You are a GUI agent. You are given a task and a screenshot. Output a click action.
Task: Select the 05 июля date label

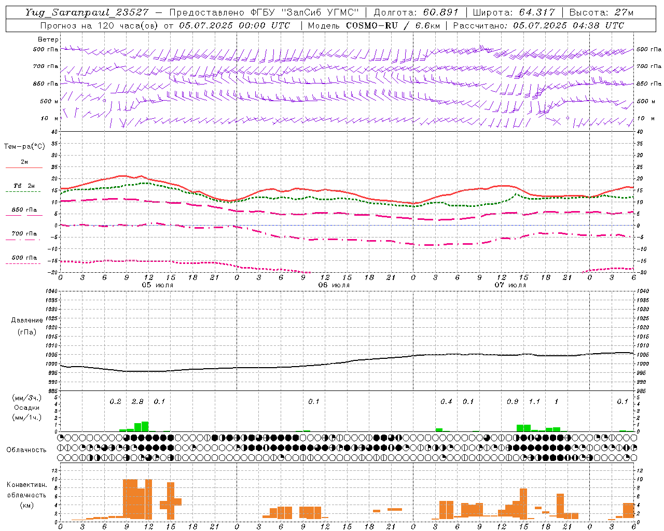[158, 285]
